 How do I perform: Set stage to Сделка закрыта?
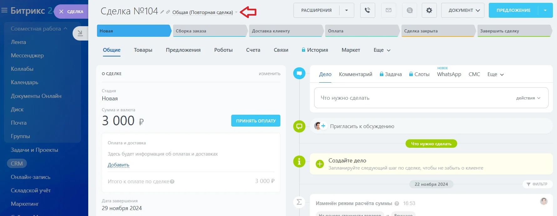point(438,31)
